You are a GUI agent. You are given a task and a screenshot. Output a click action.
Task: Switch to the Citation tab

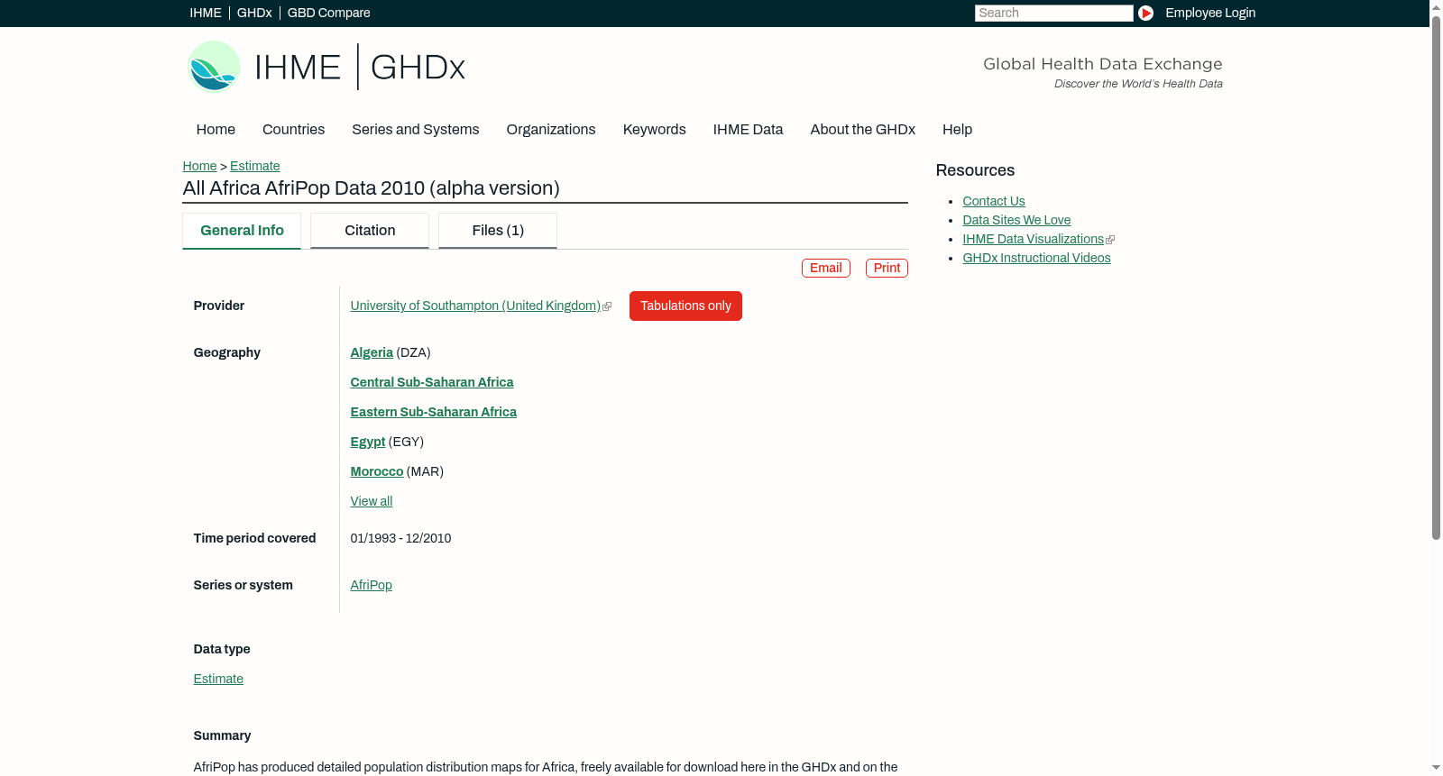click(370, 231)
